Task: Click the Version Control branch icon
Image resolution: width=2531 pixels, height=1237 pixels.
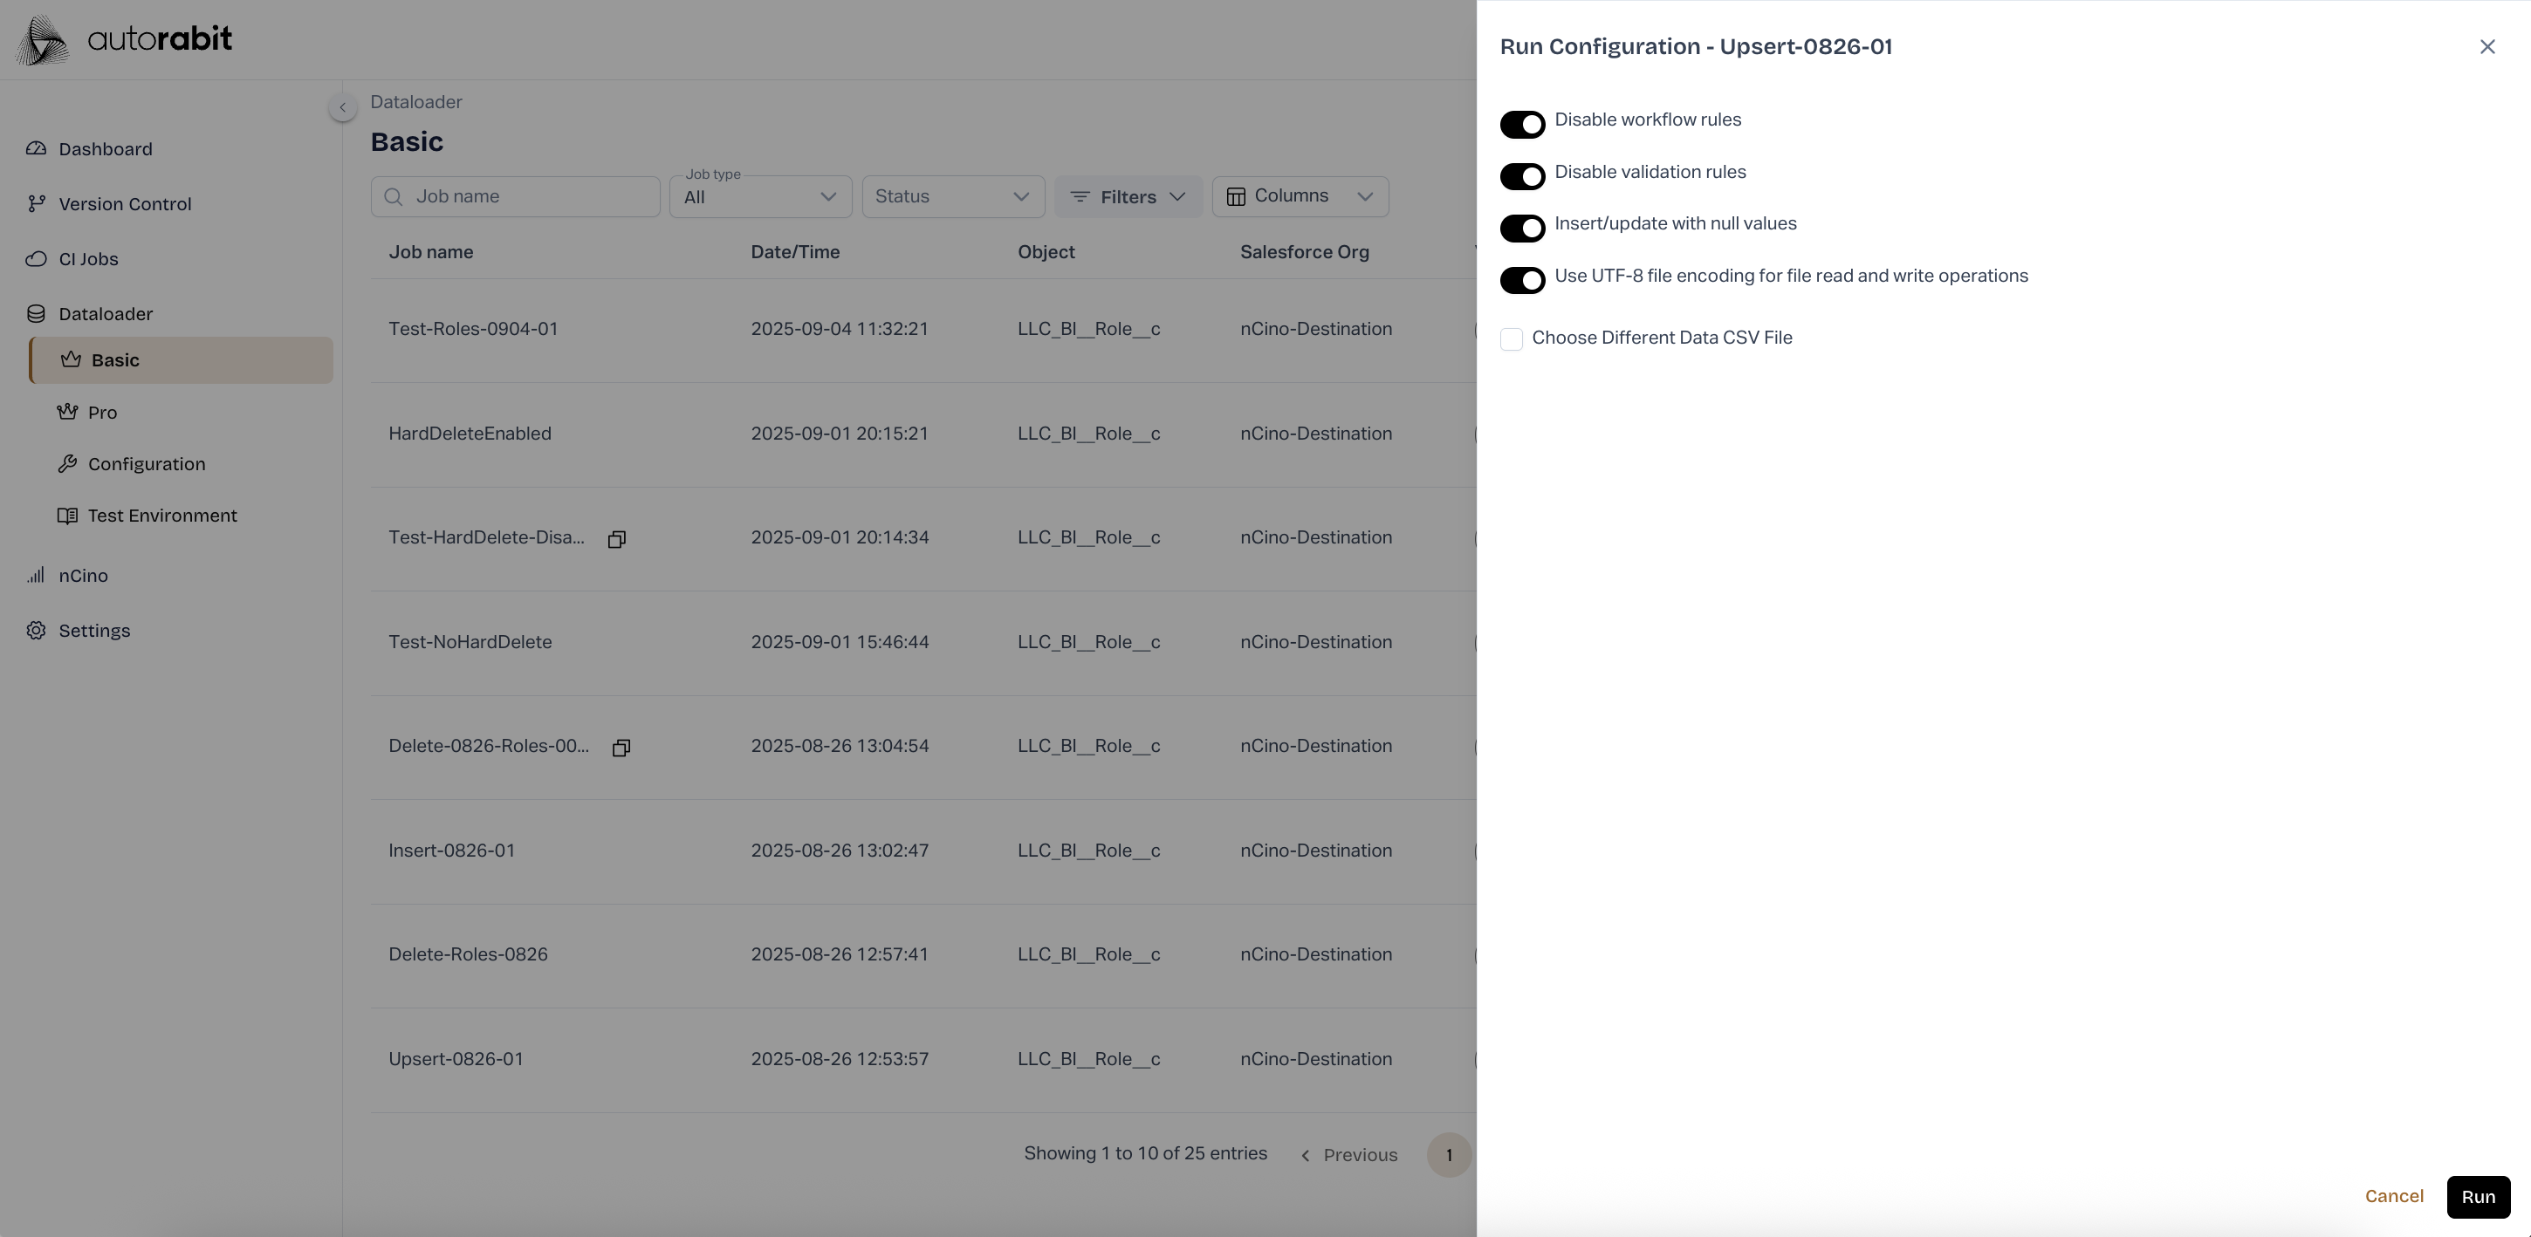Action: point(37,204)
